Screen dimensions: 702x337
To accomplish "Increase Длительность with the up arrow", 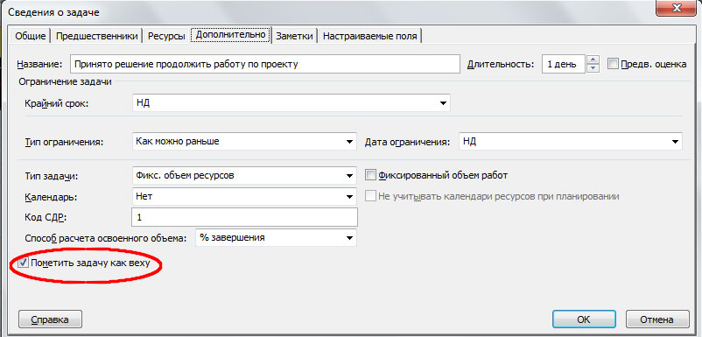I will pyautogui.click(x=593, y=60).
